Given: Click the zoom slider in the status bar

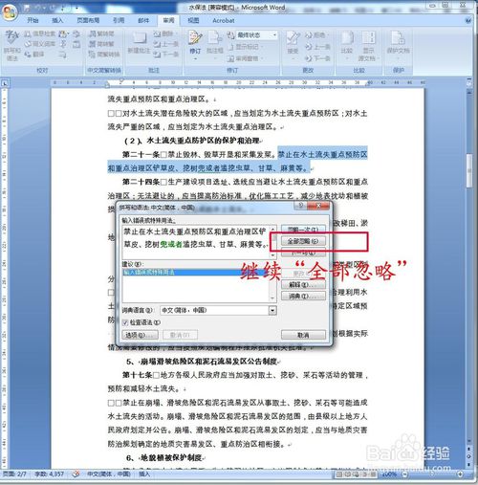Looking at the screenshot, I should pos(432,474).
